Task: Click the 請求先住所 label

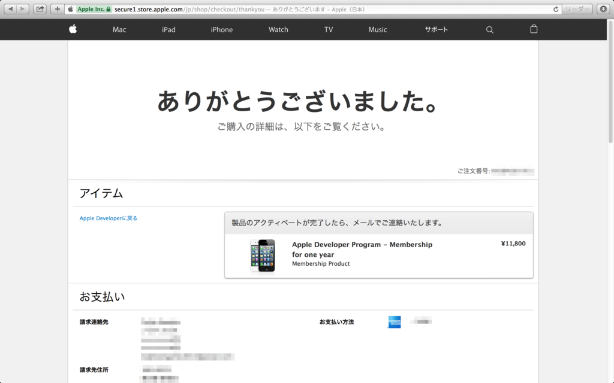Action: tap(94, 370)
